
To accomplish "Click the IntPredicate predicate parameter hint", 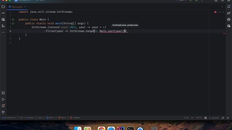I will pyautogui.click(x=125, y=25).
